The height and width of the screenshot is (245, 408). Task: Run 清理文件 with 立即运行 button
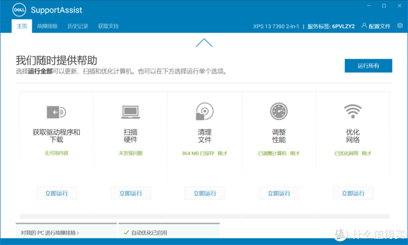pyautogui.click(x=205, y=193)
